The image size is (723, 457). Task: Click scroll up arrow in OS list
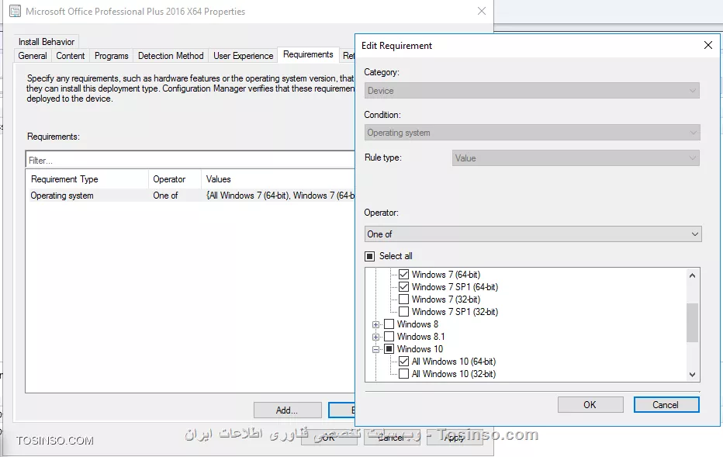point(692,275)
